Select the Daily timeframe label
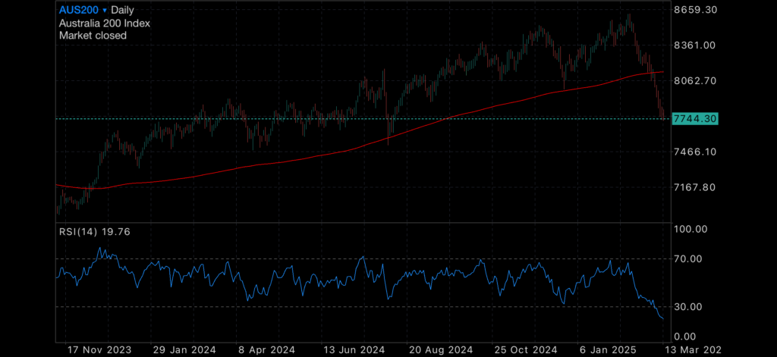 tap(122, 11)
